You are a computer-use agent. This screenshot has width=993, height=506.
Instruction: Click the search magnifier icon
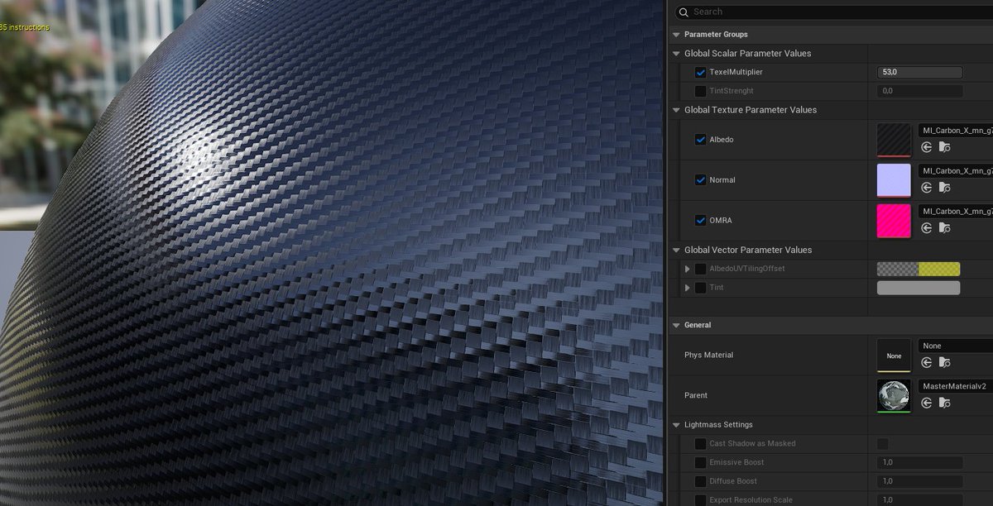pos(684,12)
